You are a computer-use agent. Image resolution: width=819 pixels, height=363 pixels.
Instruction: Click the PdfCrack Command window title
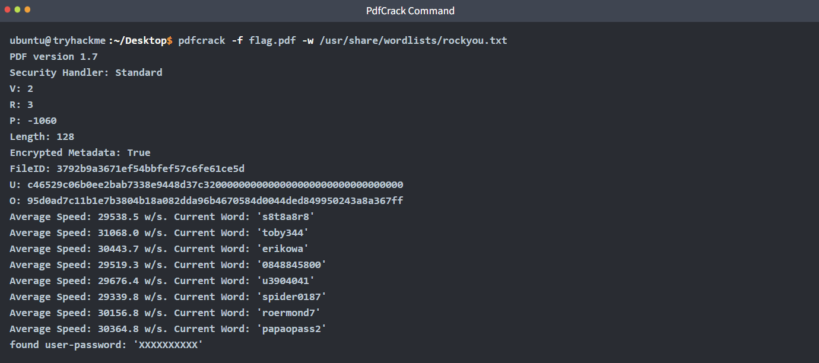point(410,11)
